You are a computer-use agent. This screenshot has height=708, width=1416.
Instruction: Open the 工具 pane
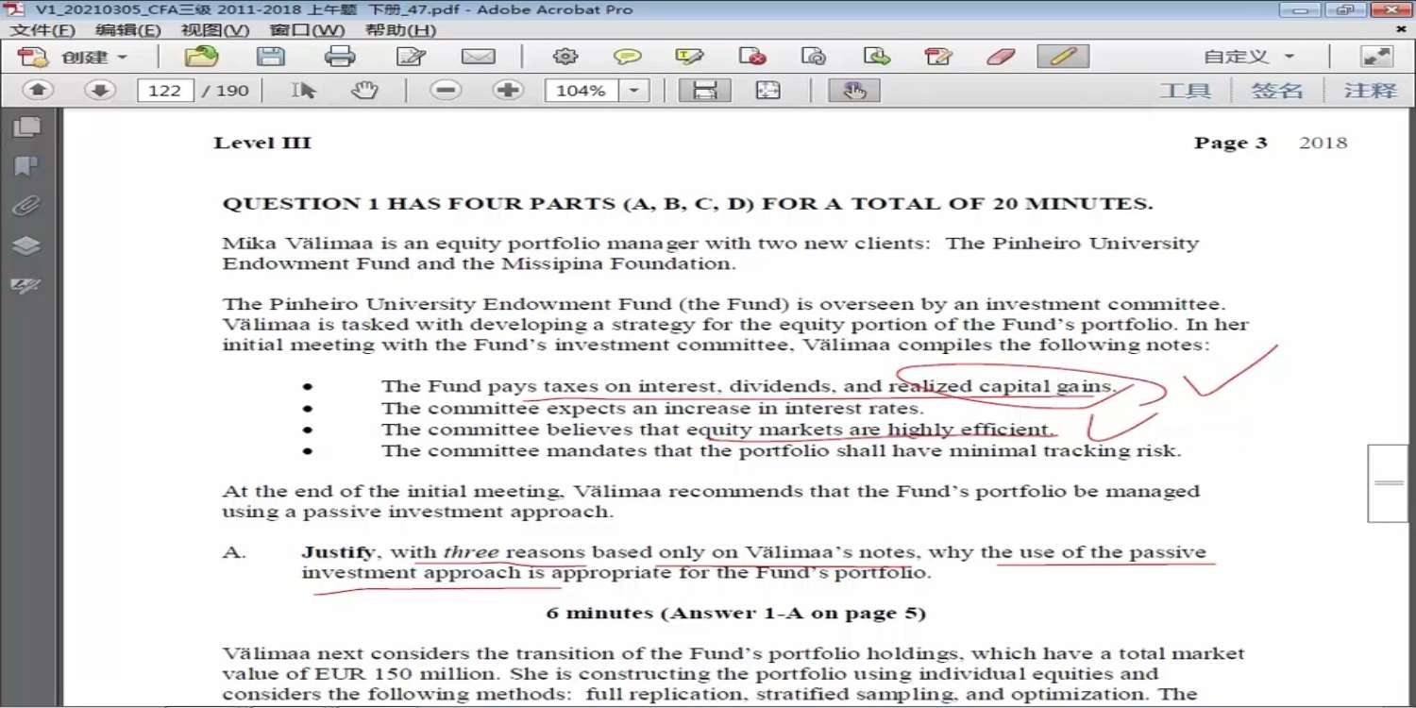tap(1185, 91)
